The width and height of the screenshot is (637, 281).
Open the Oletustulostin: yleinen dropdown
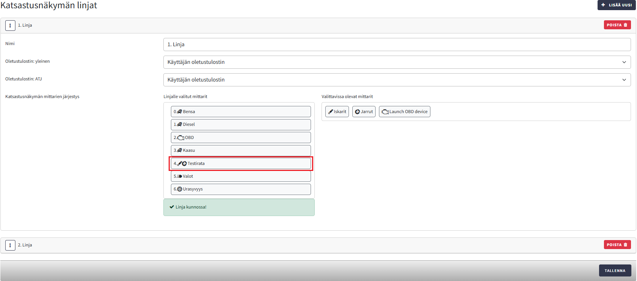coord(397,62)
